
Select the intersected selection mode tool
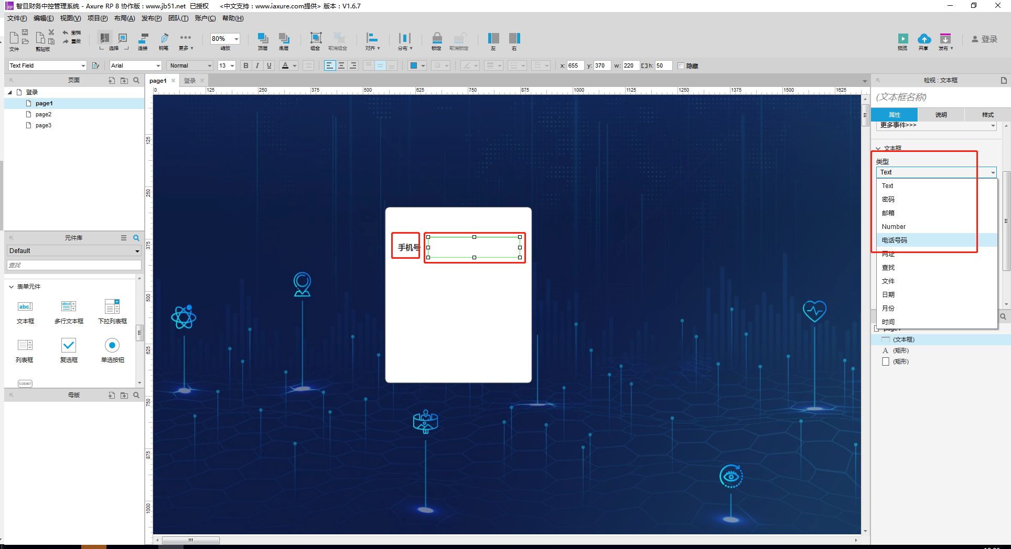tap(104, 38)
